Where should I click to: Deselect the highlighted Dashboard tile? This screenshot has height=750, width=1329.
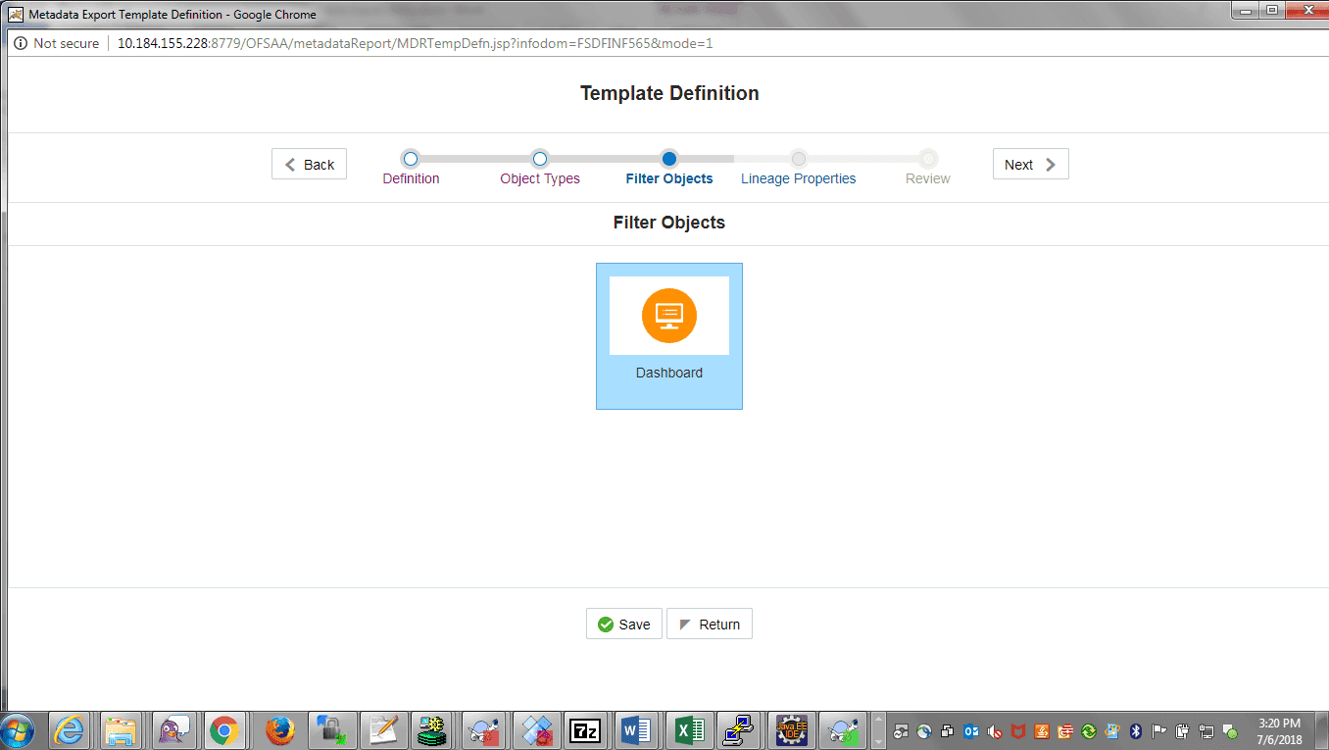coord(669,335)
